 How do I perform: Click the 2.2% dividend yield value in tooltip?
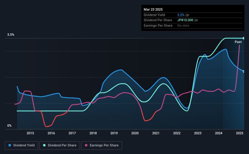[x=181, y=15]
